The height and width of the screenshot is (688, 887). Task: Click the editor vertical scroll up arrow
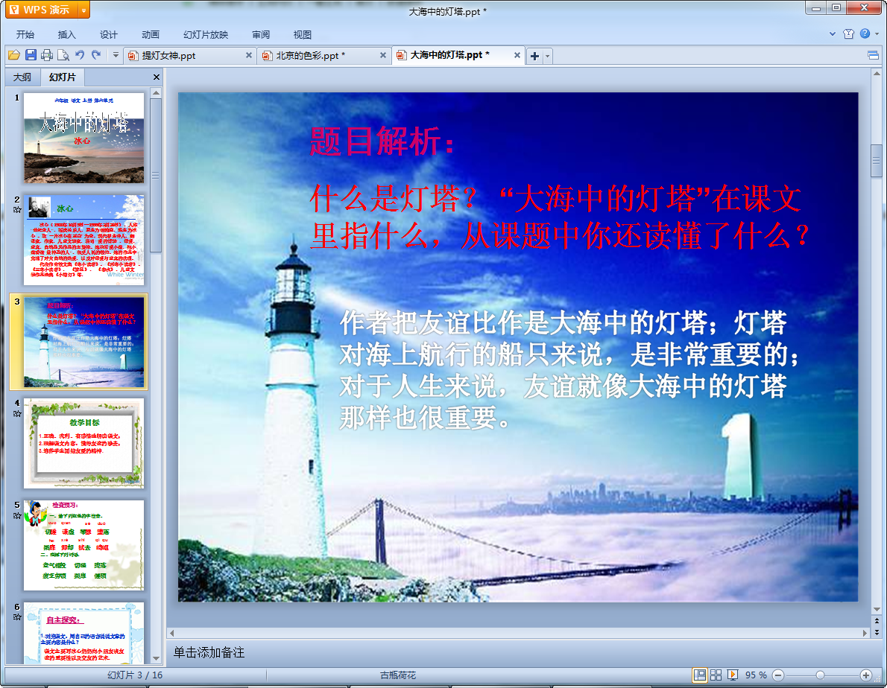pyautogui.click(x=877, y=74)
